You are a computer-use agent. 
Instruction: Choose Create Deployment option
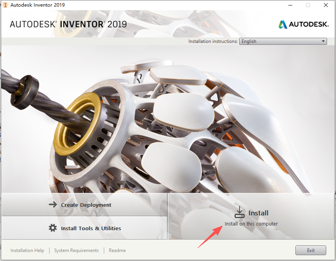(x=86, y=204)
